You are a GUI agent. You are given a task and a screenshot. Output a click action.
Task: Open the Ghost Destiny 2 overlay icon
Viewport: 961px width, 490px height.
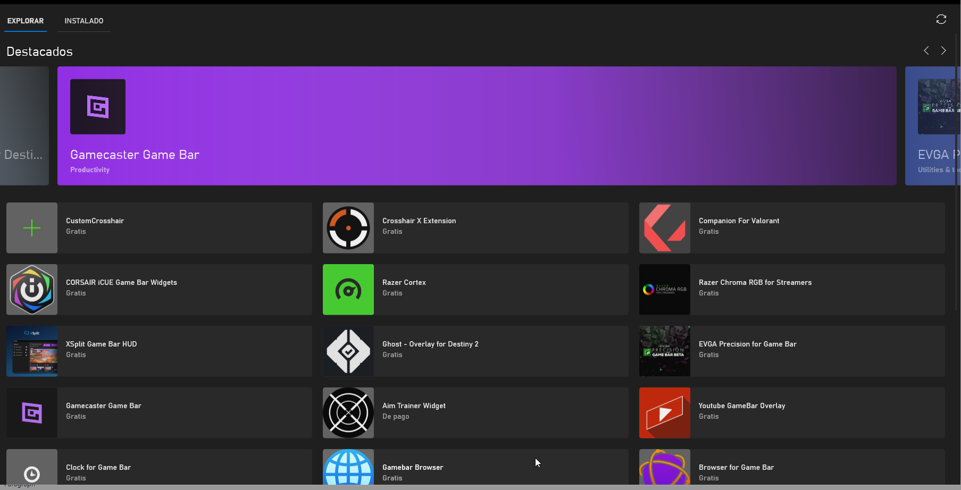click(348, 351)
